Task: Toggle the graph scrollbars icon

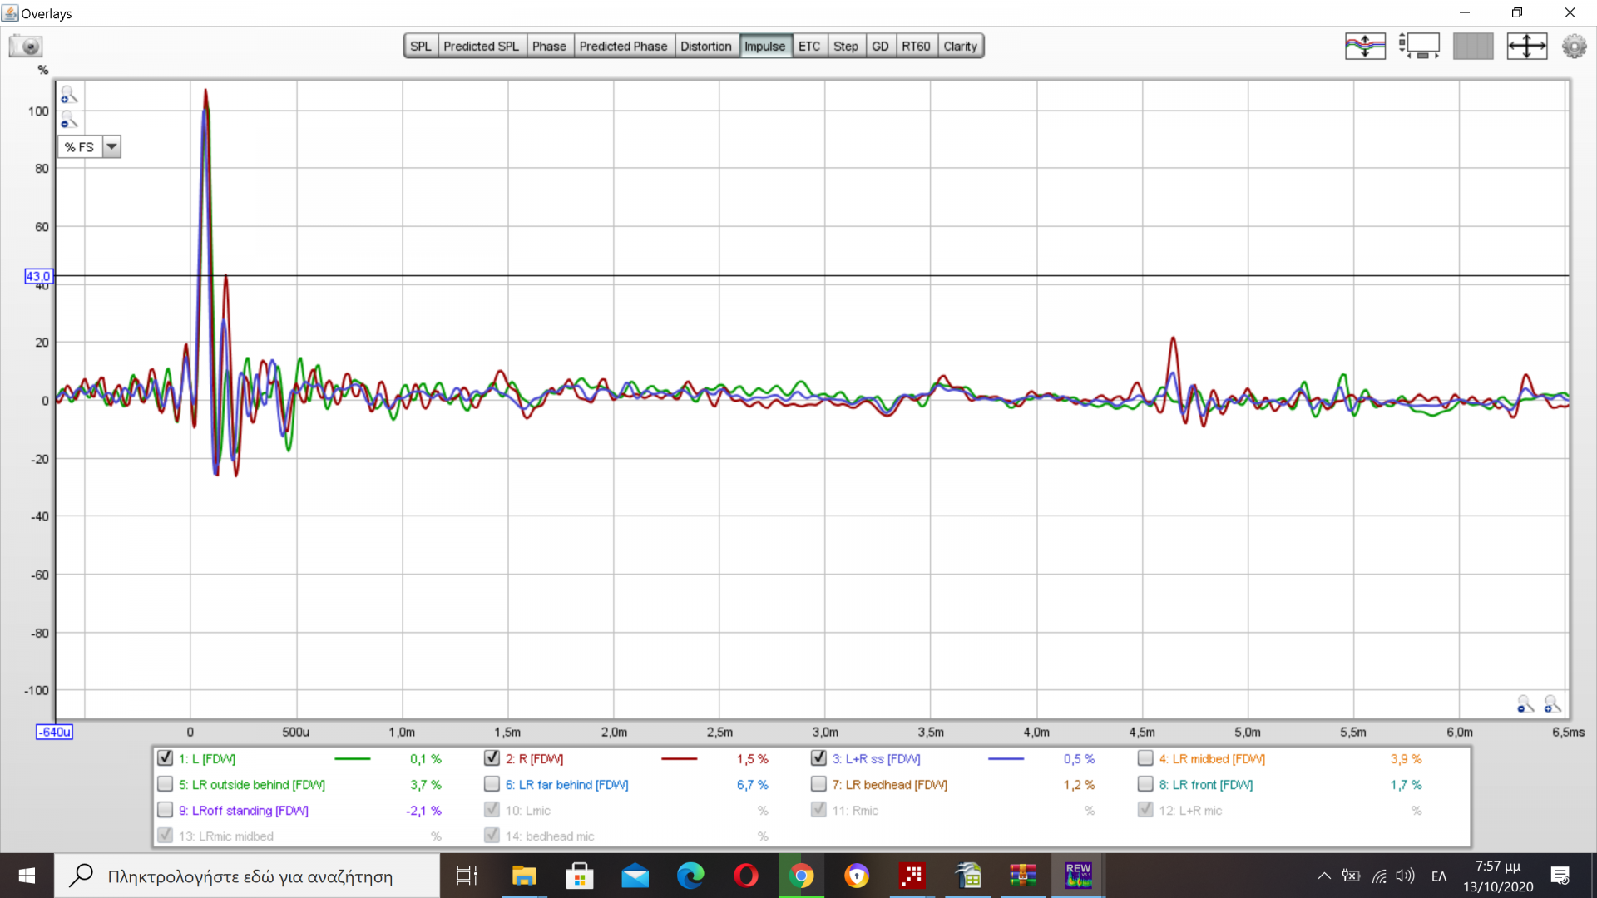Action: coord(1419,46)
